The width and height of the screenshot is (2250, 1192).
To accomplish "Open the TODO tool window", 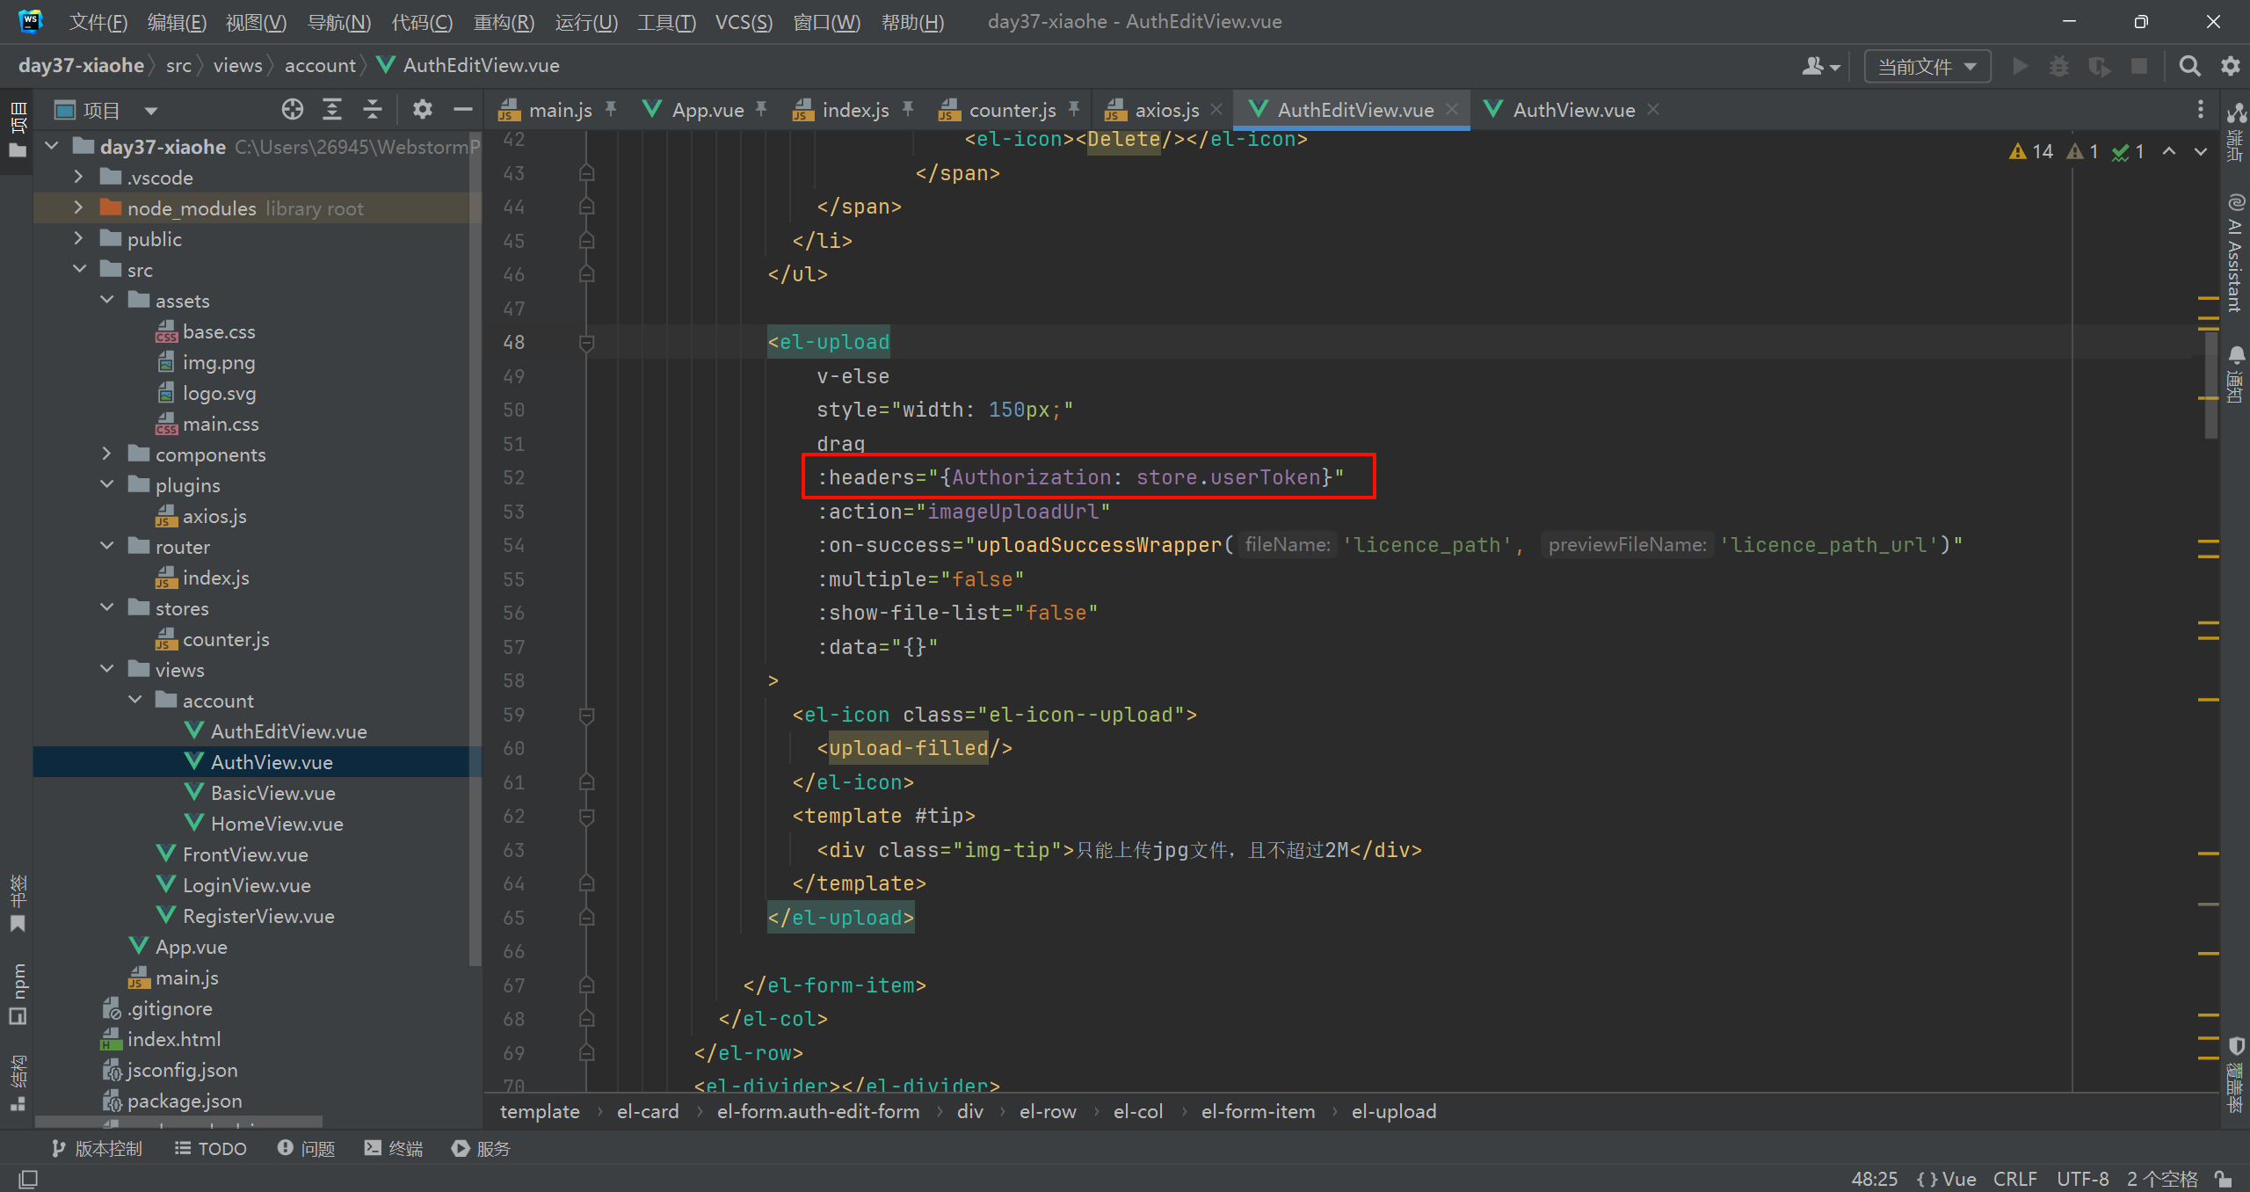I will pyautogui.click(x=211, y=1149).
